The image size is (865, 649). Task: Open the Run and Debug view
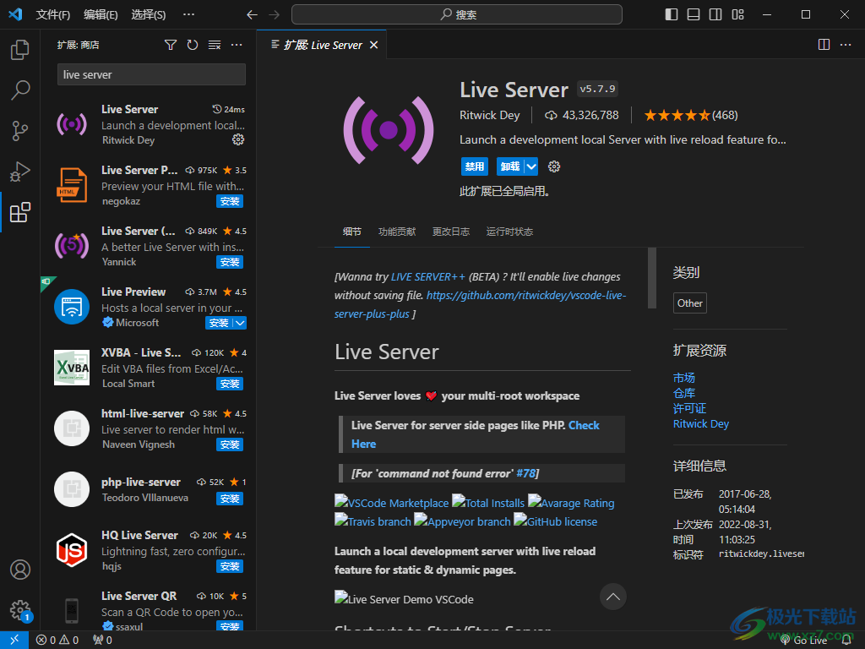[x=20, y=172]
